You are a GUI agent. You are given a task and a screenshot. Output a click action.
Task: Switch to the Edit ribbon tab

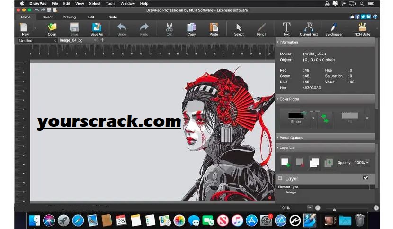pyautogui.click(x=91, y=17)
